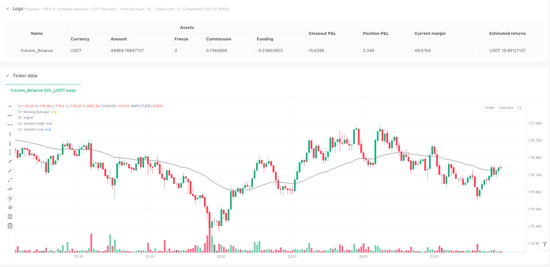Click the trash icon to delete drawings

click(x=10, y=226)
